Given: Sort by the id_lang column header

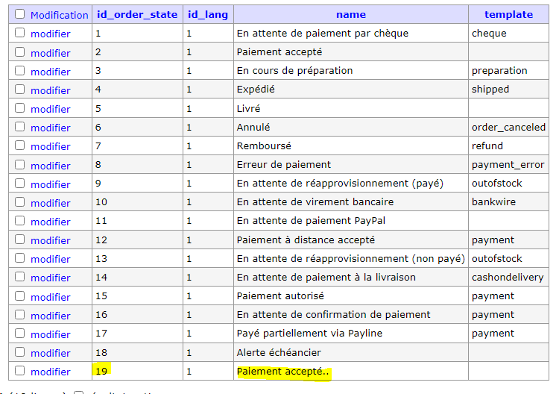Looking at the screenshot, I should [208, 15].
